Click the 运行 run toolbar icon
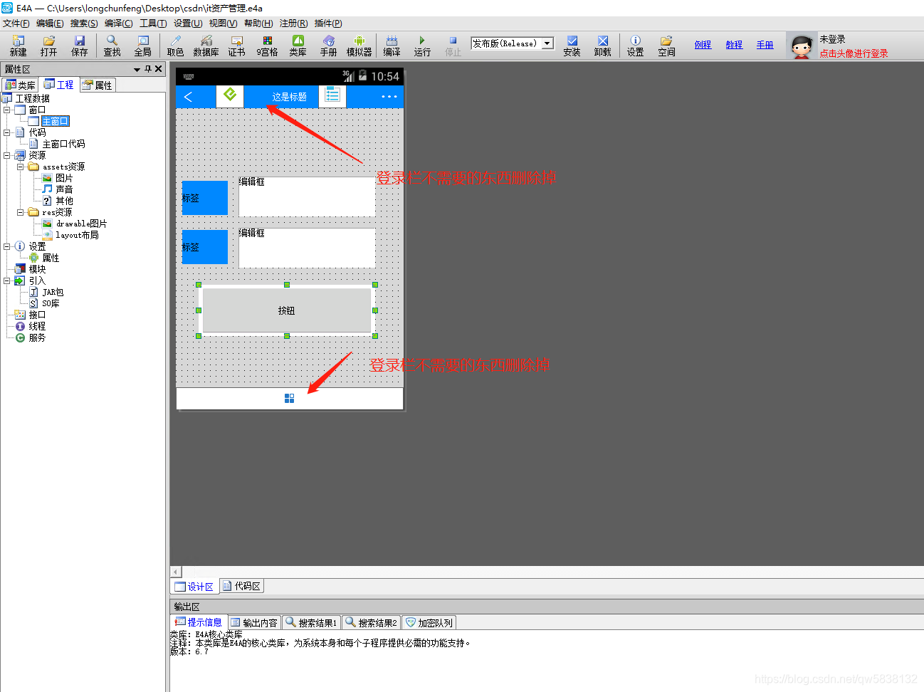The width and height of the screenshot is (924, 692). pos(422,46)
